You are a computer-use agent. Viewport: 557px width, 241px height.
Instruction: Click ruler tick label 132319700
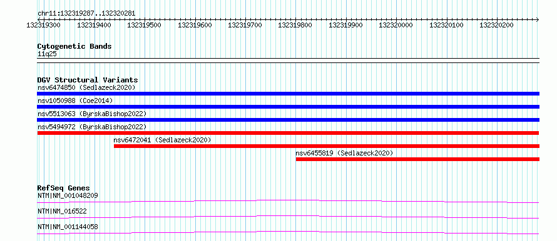tap(245, 25)
